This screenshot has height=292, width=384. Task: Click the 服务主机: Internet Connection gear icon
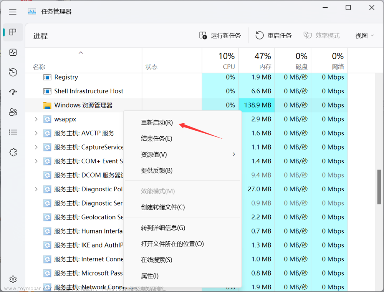(x=47, y=259)
